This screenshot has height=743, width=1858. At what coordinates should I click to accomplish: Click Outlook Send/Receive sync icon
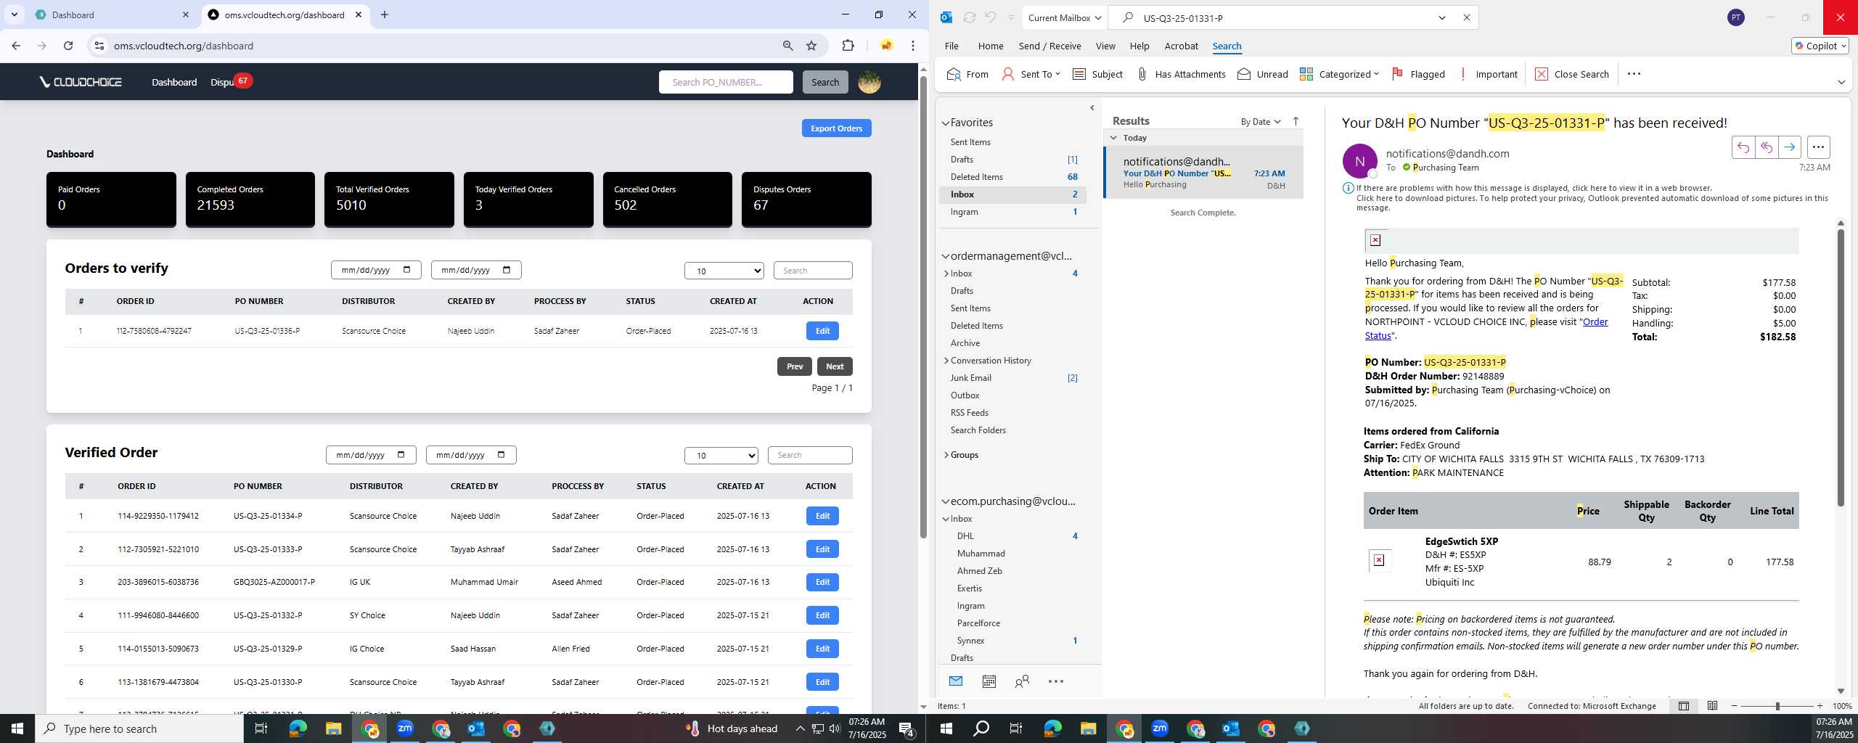coord(969,17)
